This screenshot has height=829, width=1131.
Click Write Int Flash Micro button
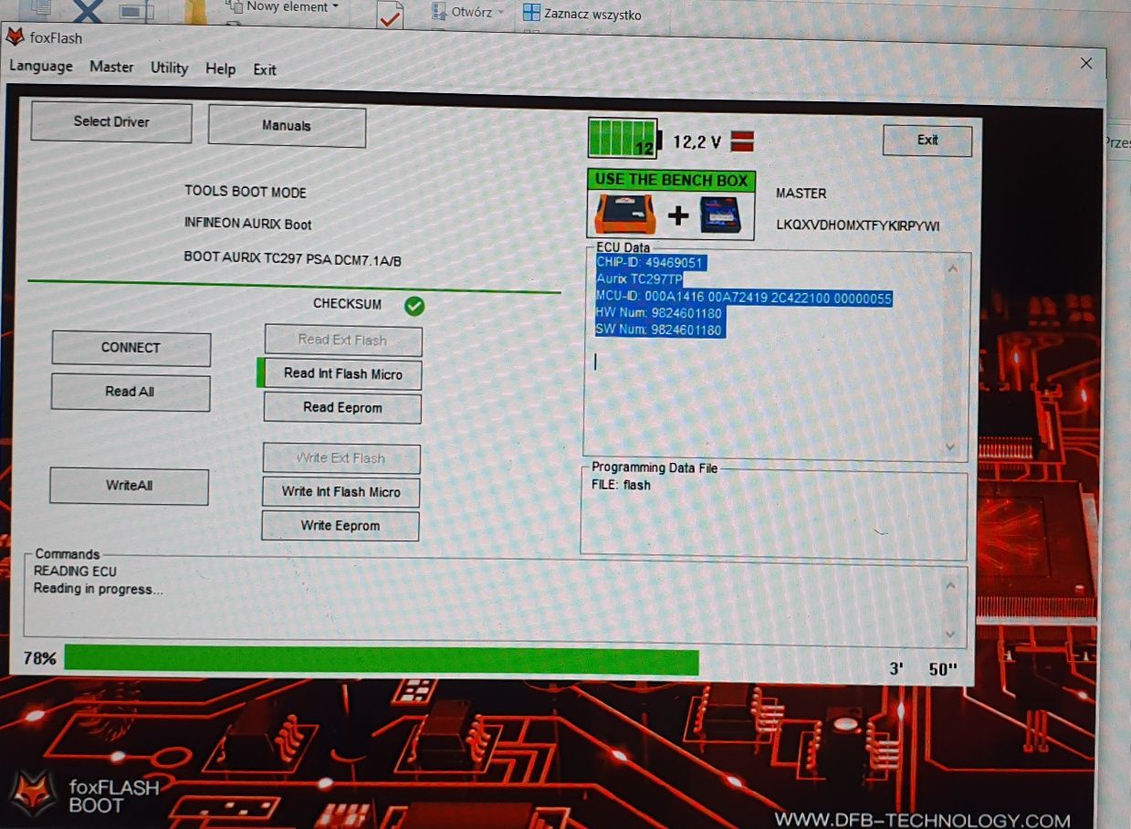point(340,492)
